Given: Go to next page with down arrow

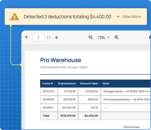Looking at the screenshot, I should (57, 37).
